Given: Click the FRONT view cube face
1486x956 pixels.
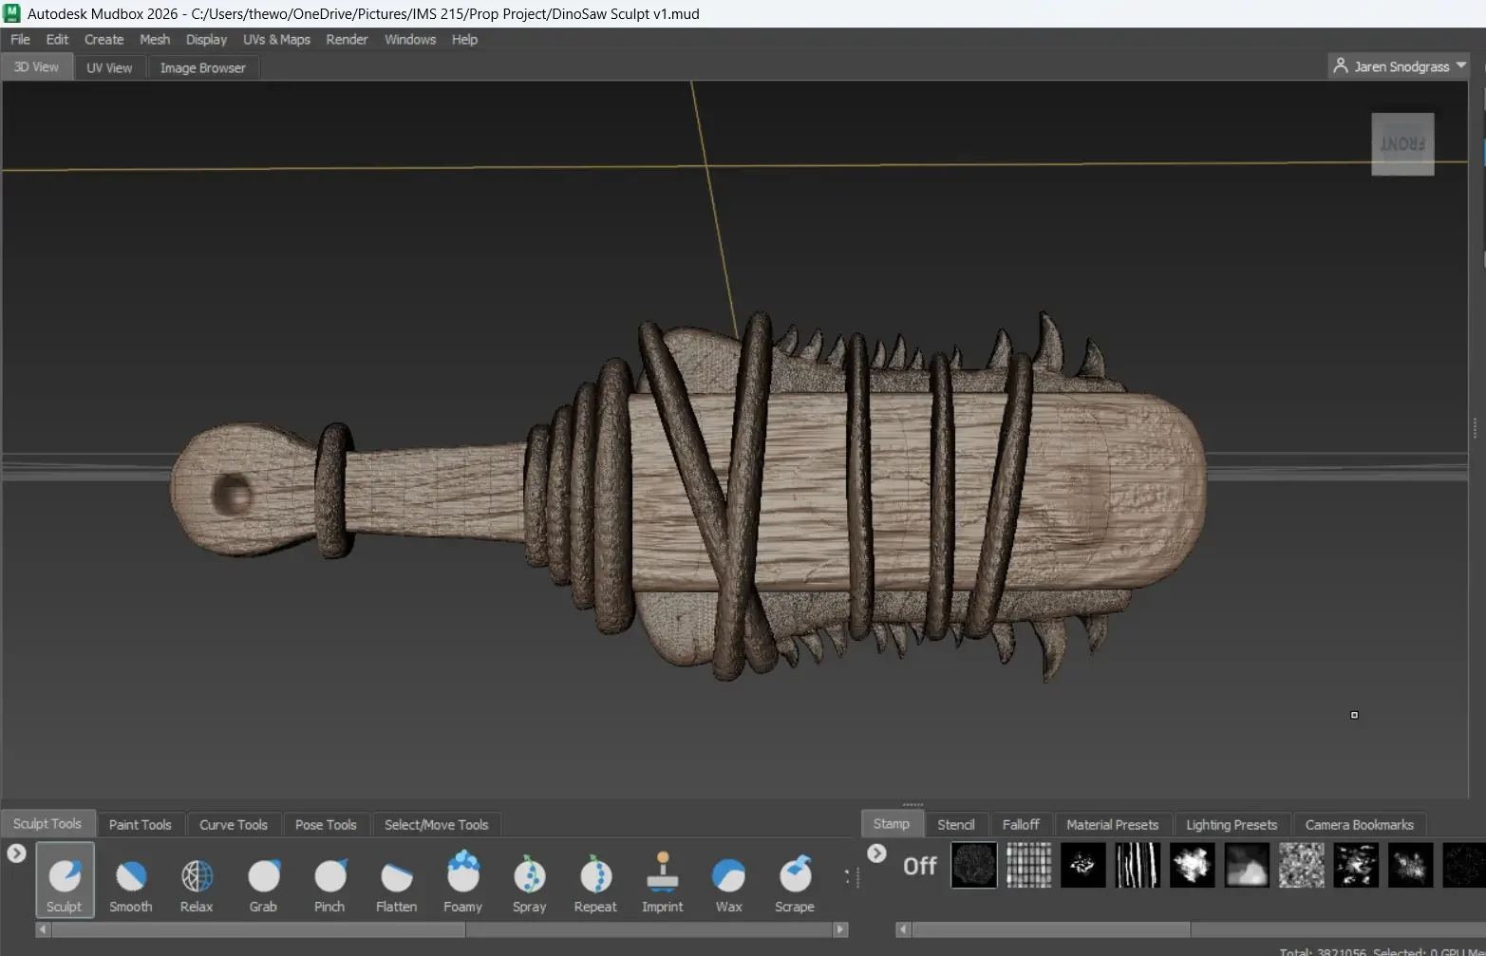Looking at the screenshot, I should click(1402, 144).
